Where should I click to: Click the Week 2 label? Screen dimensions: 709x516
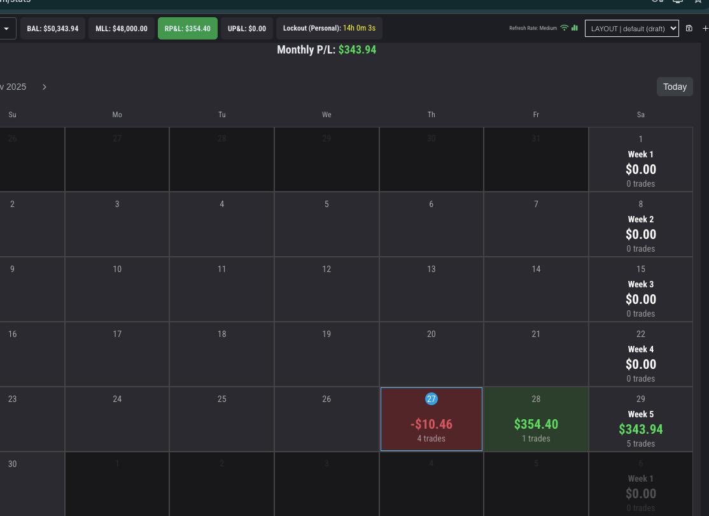click(641, 220)
